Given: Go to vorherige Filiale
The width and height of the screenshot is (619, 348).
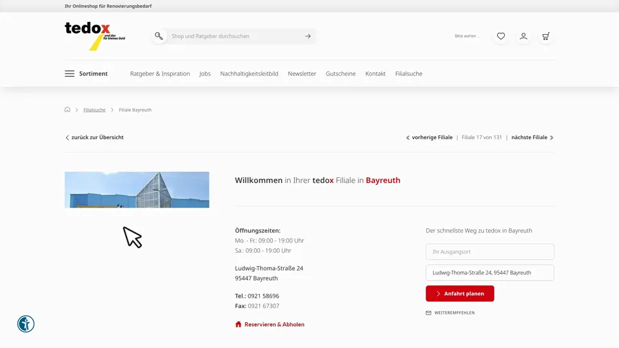Looking at the screenshot, I should point(429,137).
